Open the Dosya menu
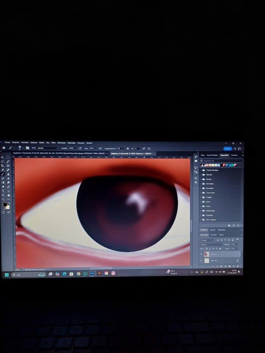Viewport: 265px width, 353px height. (7, 143)
